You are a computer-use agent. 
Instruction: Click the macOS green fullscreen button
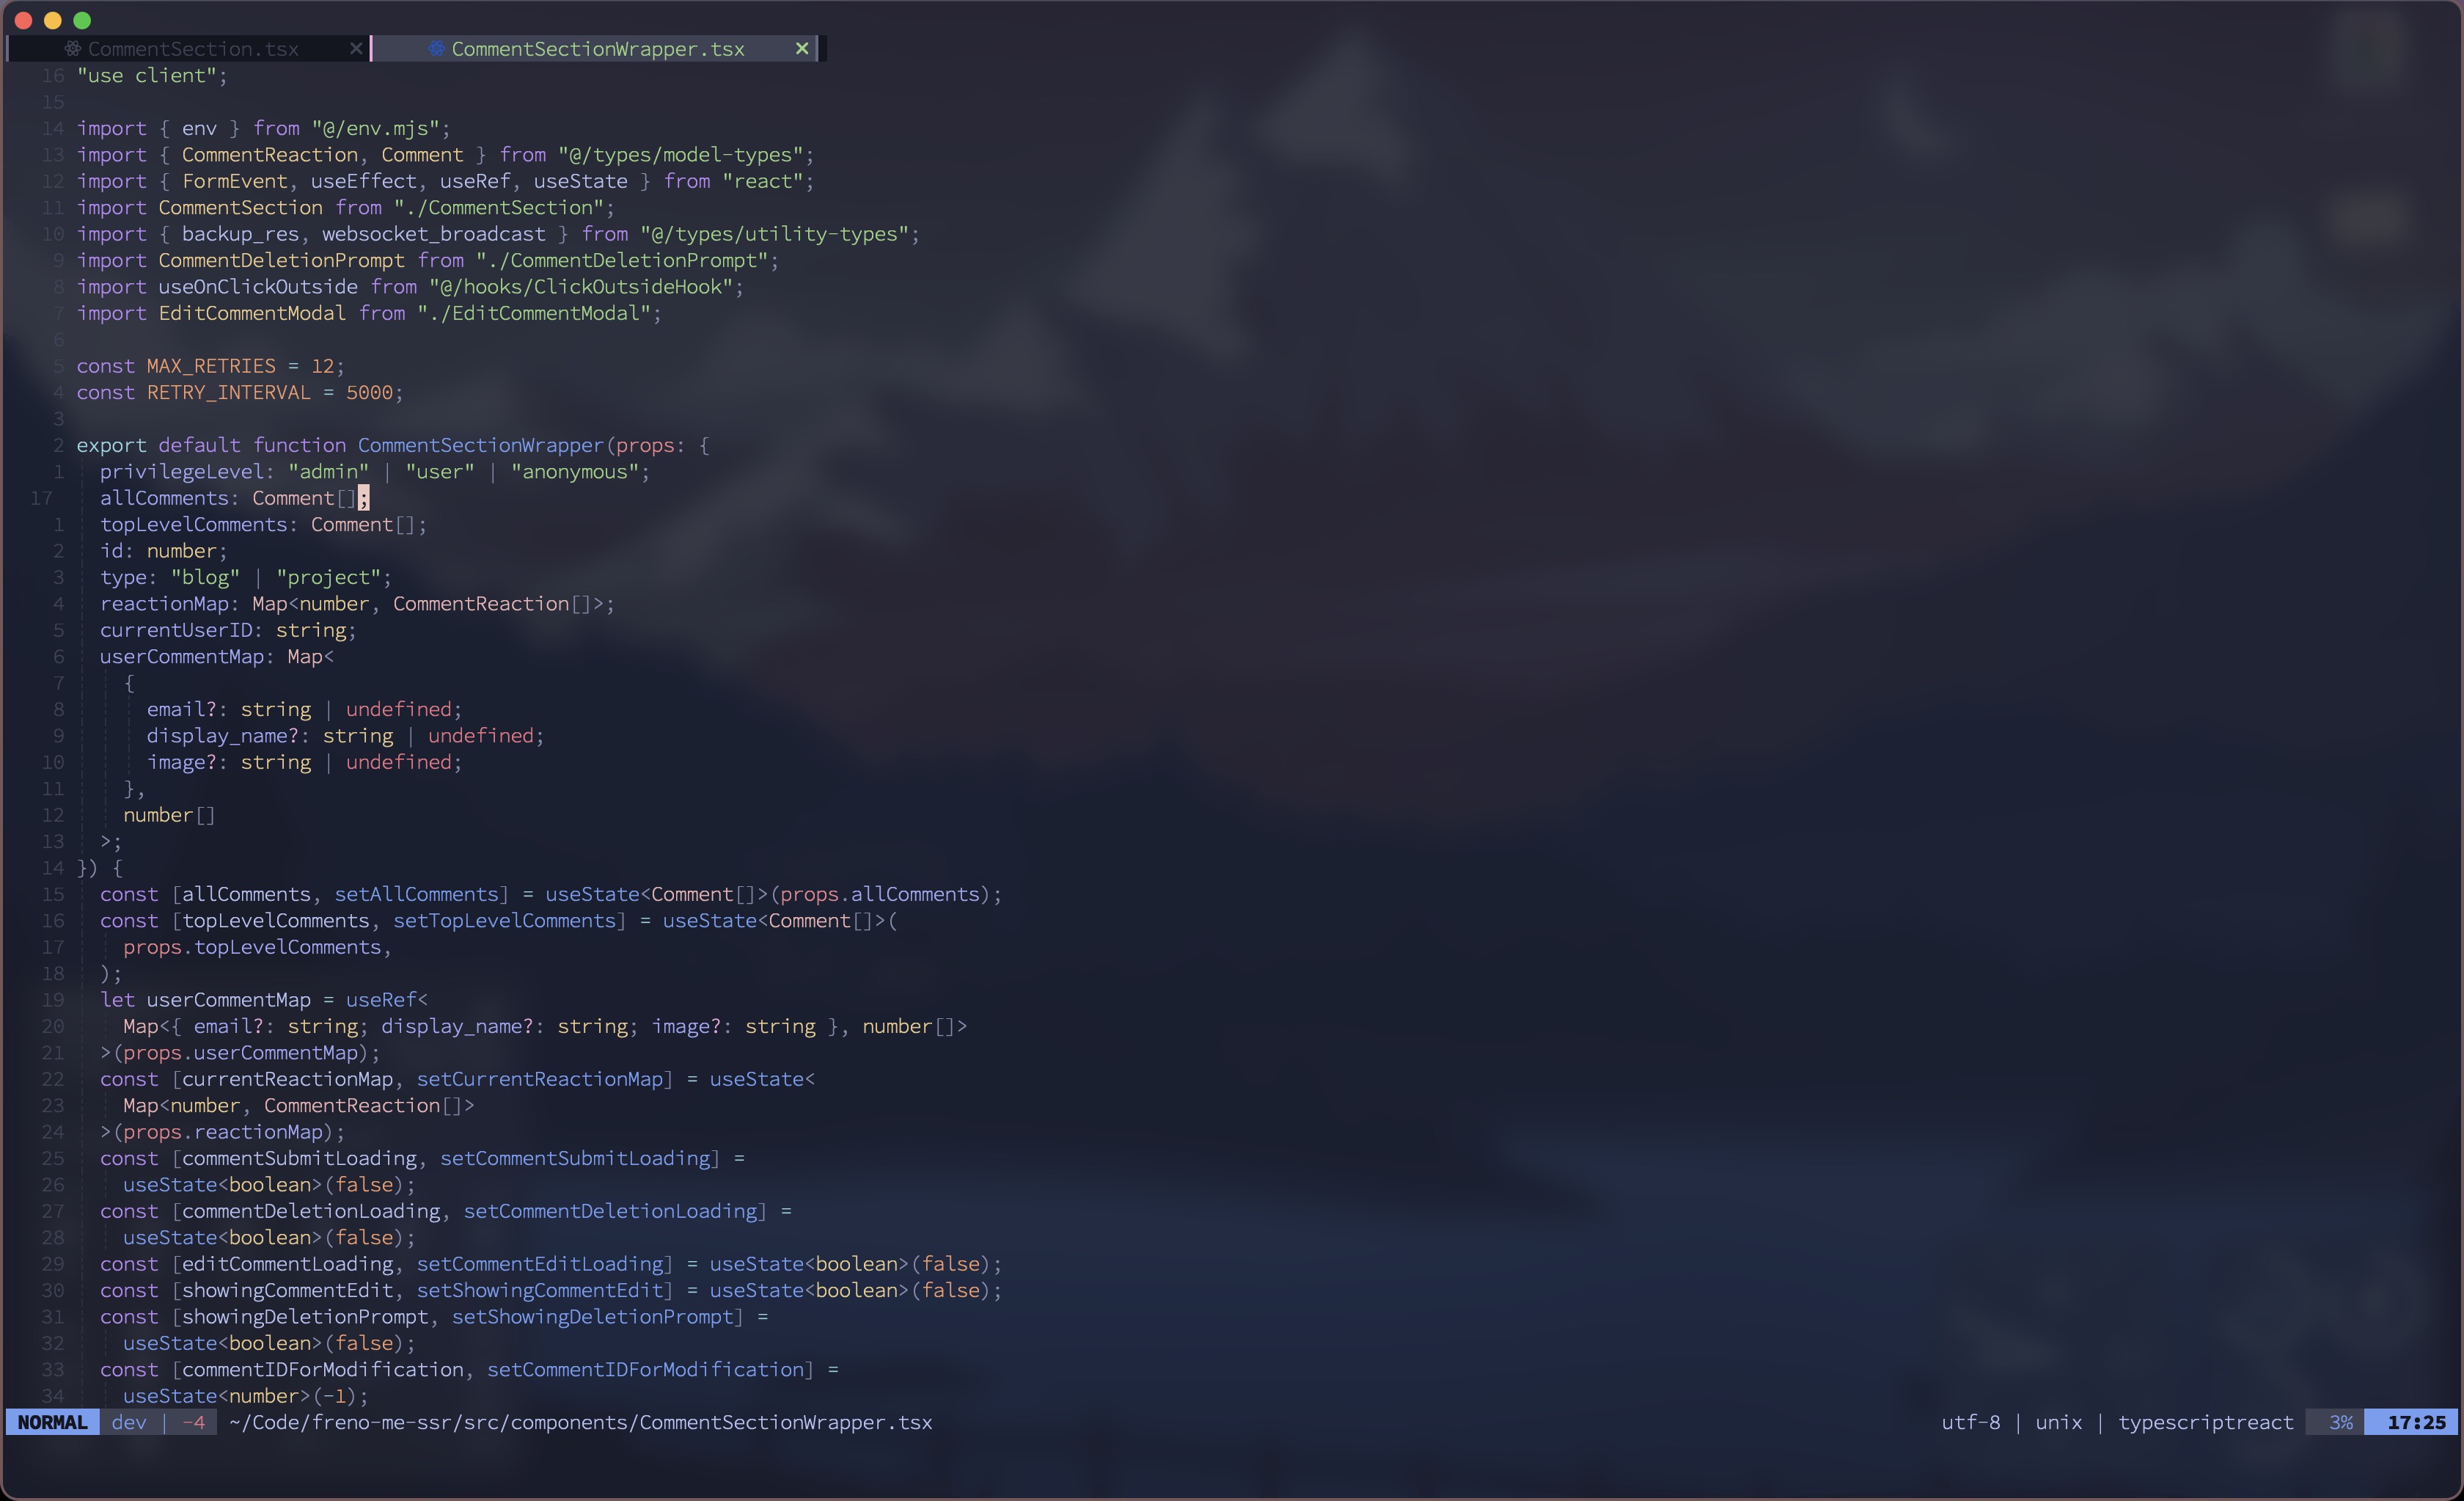tap(83, 20)
